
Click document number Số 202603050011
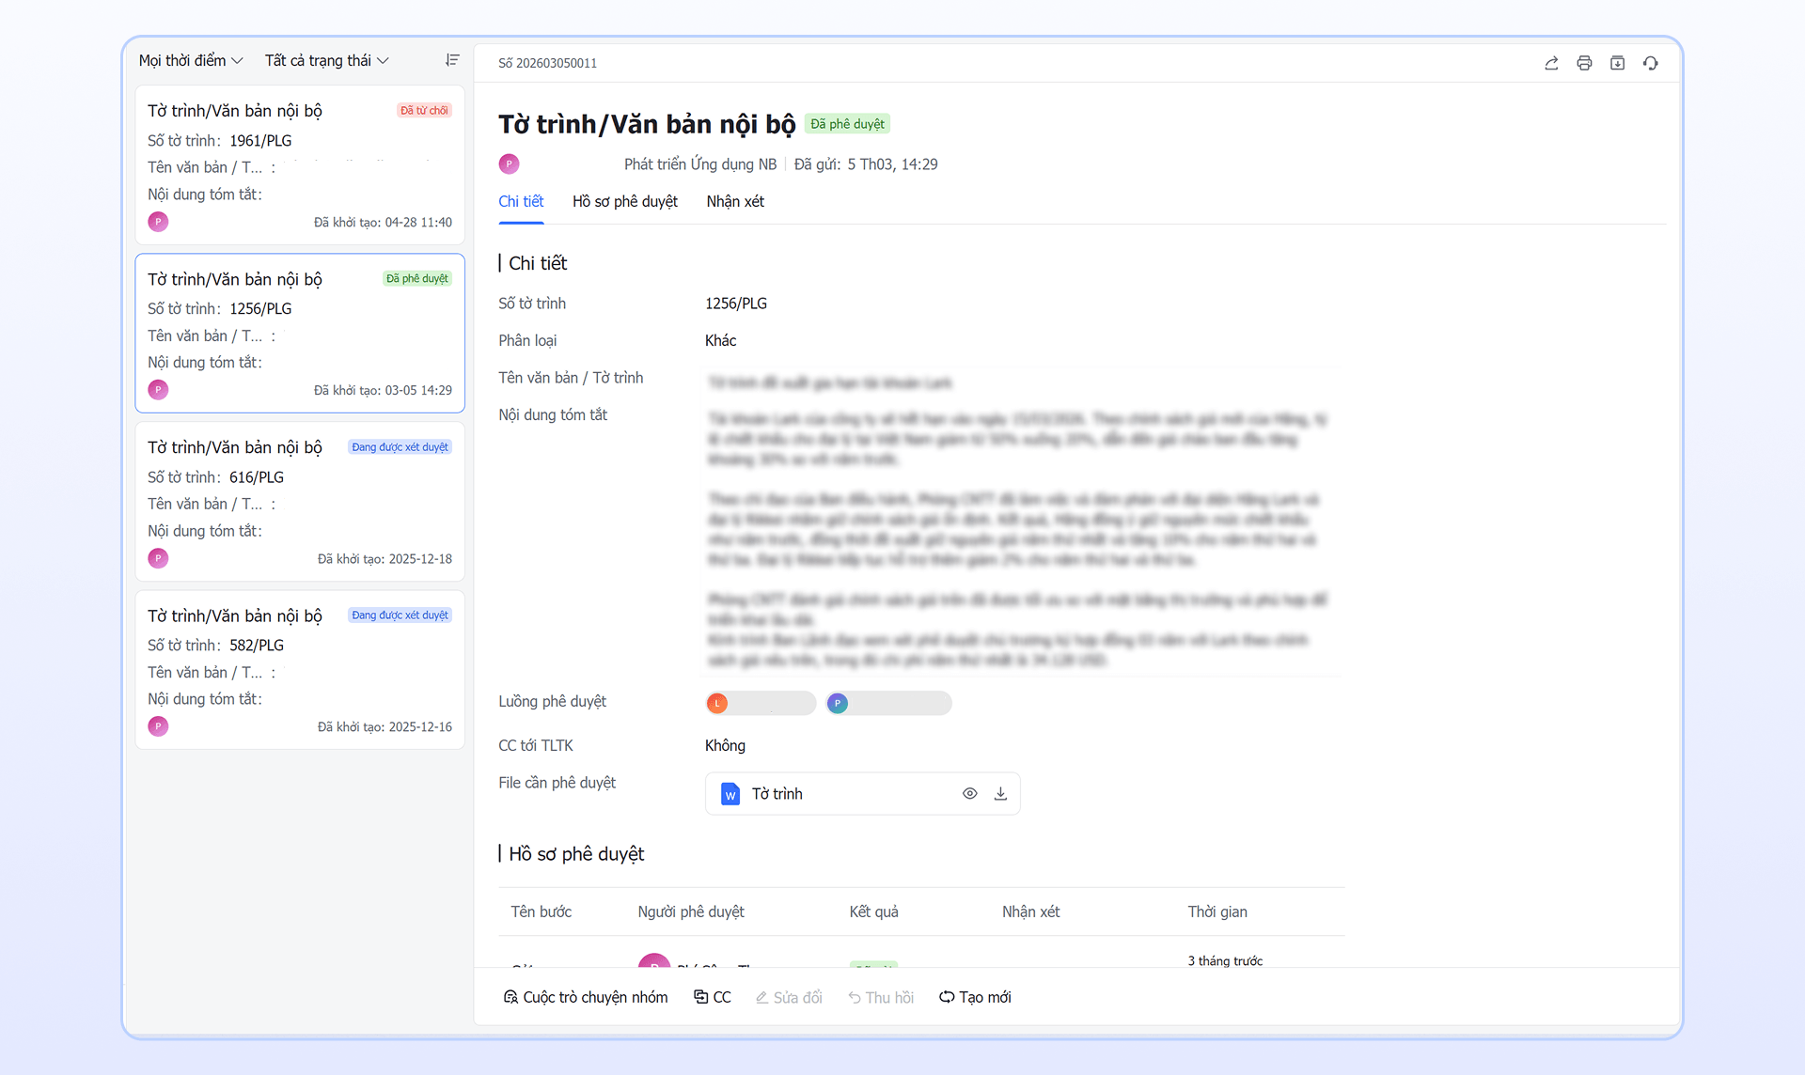coord(547,63)
